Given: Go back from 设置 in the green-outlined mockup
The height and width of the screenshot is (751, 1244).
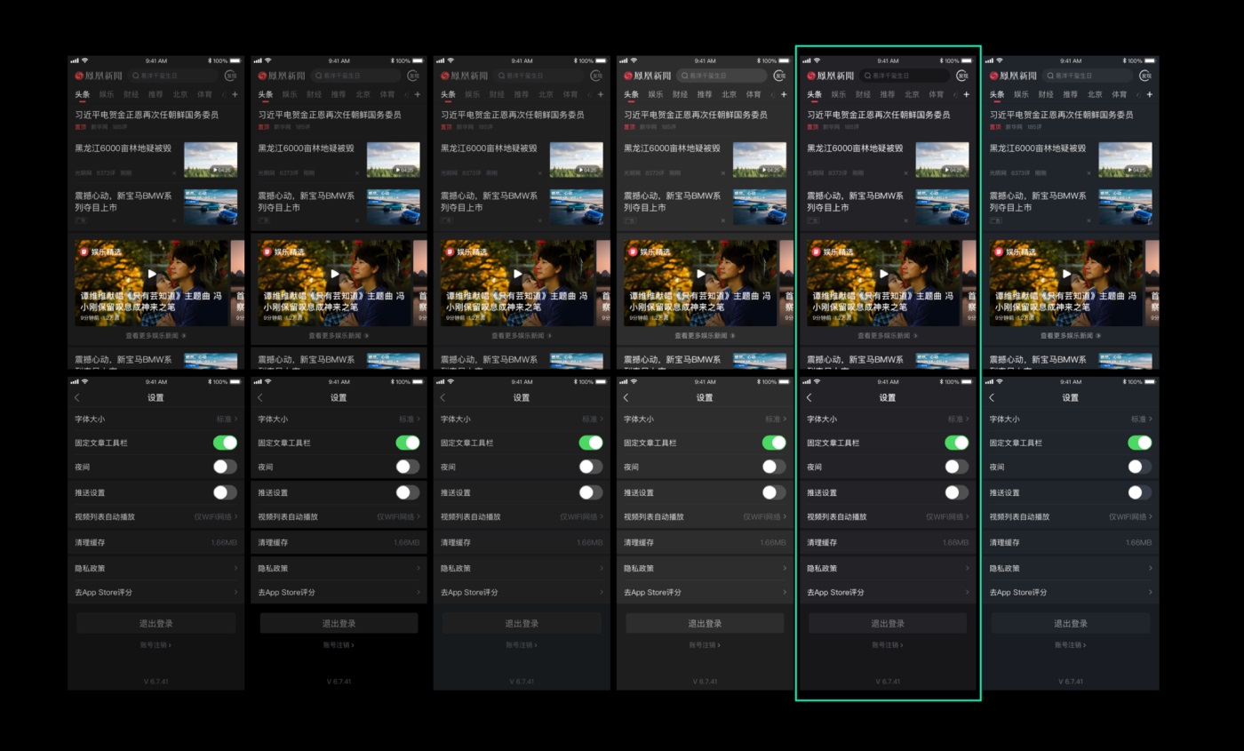Looking at the screenshot, I should point(809,397).
